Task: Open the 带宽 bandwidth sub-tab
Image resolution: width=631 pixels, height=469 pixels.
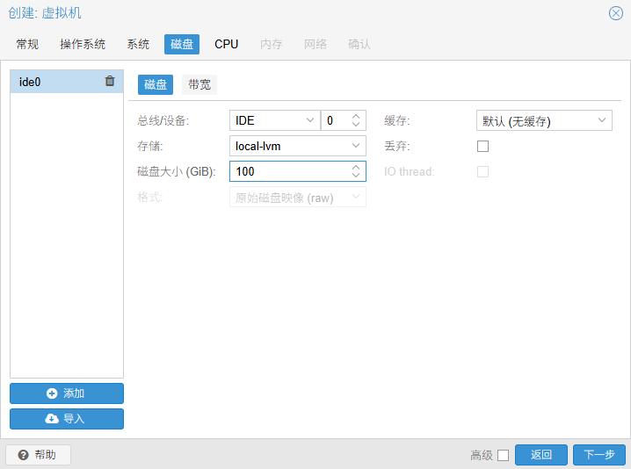Action: (199, 84)
